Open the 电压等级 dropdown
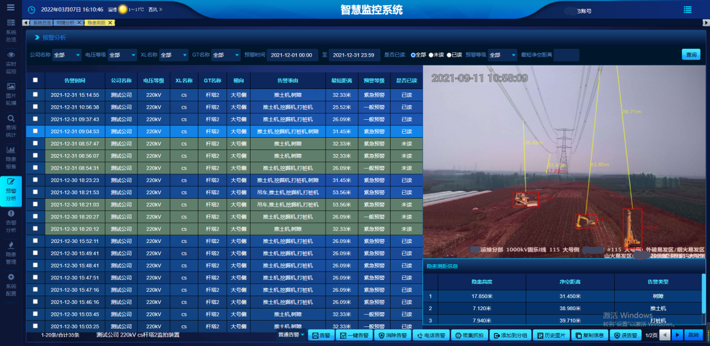 point(122,55)
